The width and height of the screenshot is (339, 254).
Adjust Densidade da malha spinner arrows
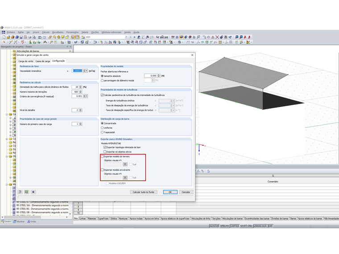pyautogui.click(x=80, y=87)
